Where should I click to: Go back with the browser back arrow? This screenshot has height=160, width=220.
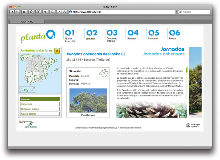pyautogui.click(x=12, y=12)
